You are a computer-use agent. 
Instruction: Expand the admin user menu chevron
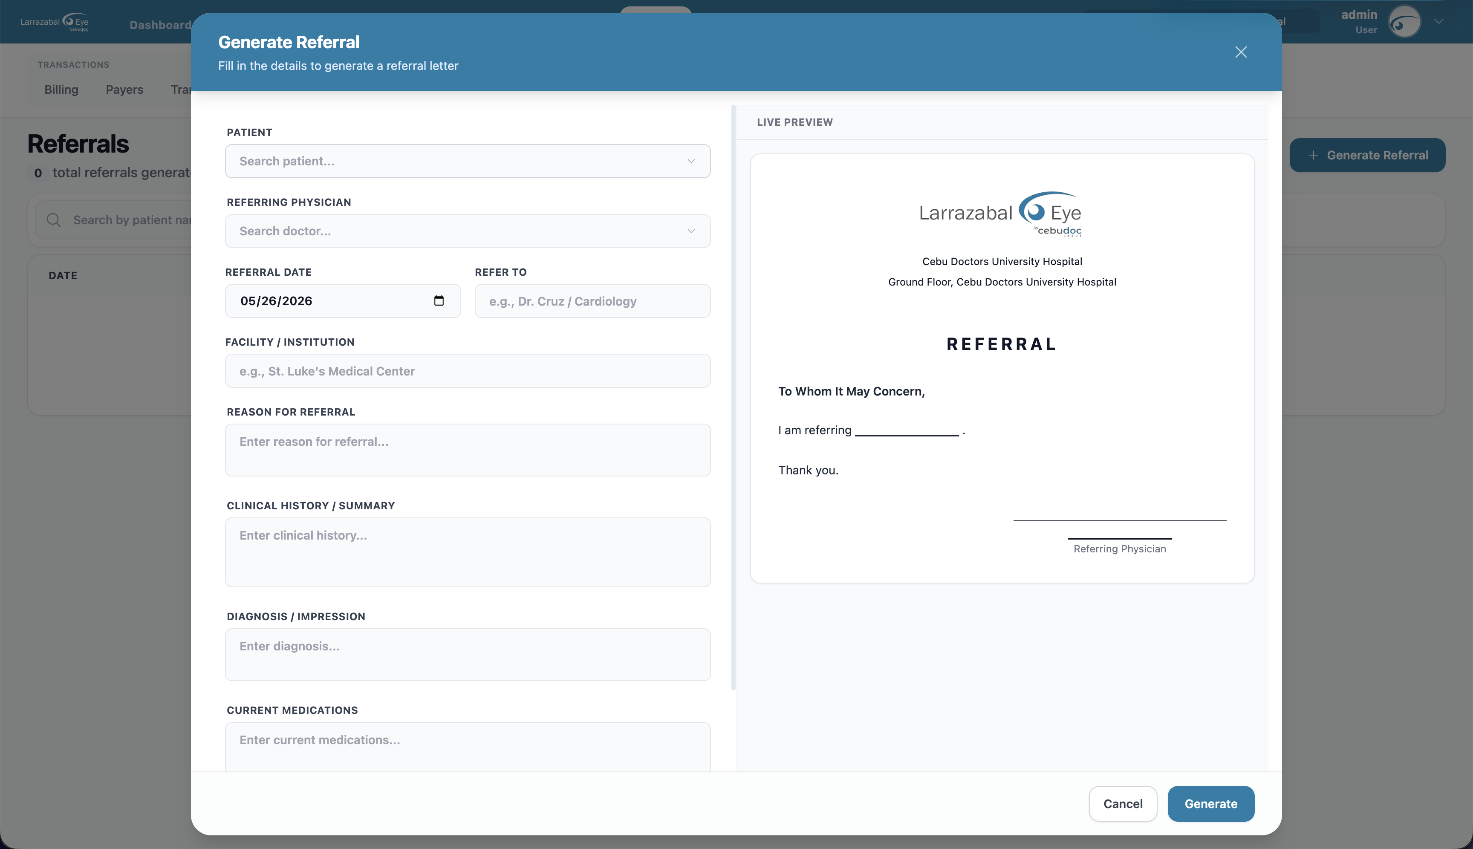click(1438, 22)
